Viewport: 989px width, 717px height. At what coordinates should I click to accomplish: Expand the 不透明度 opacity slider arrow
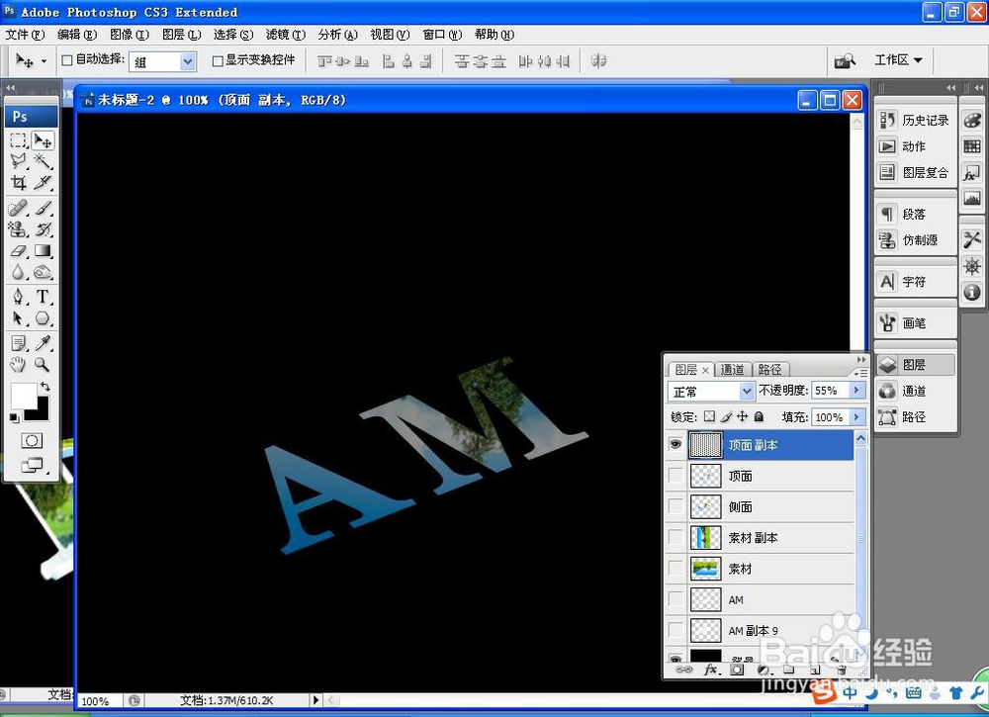(854, 390)
